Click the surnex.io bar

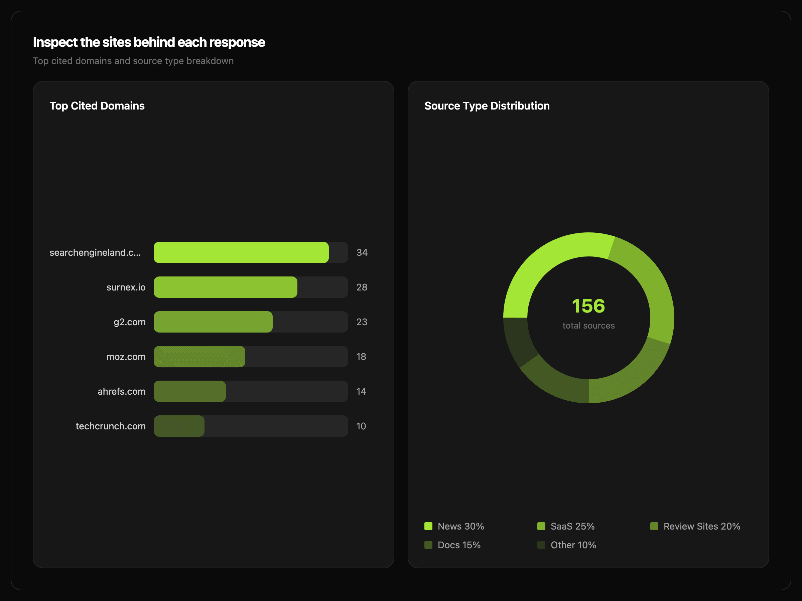(225, 287)
